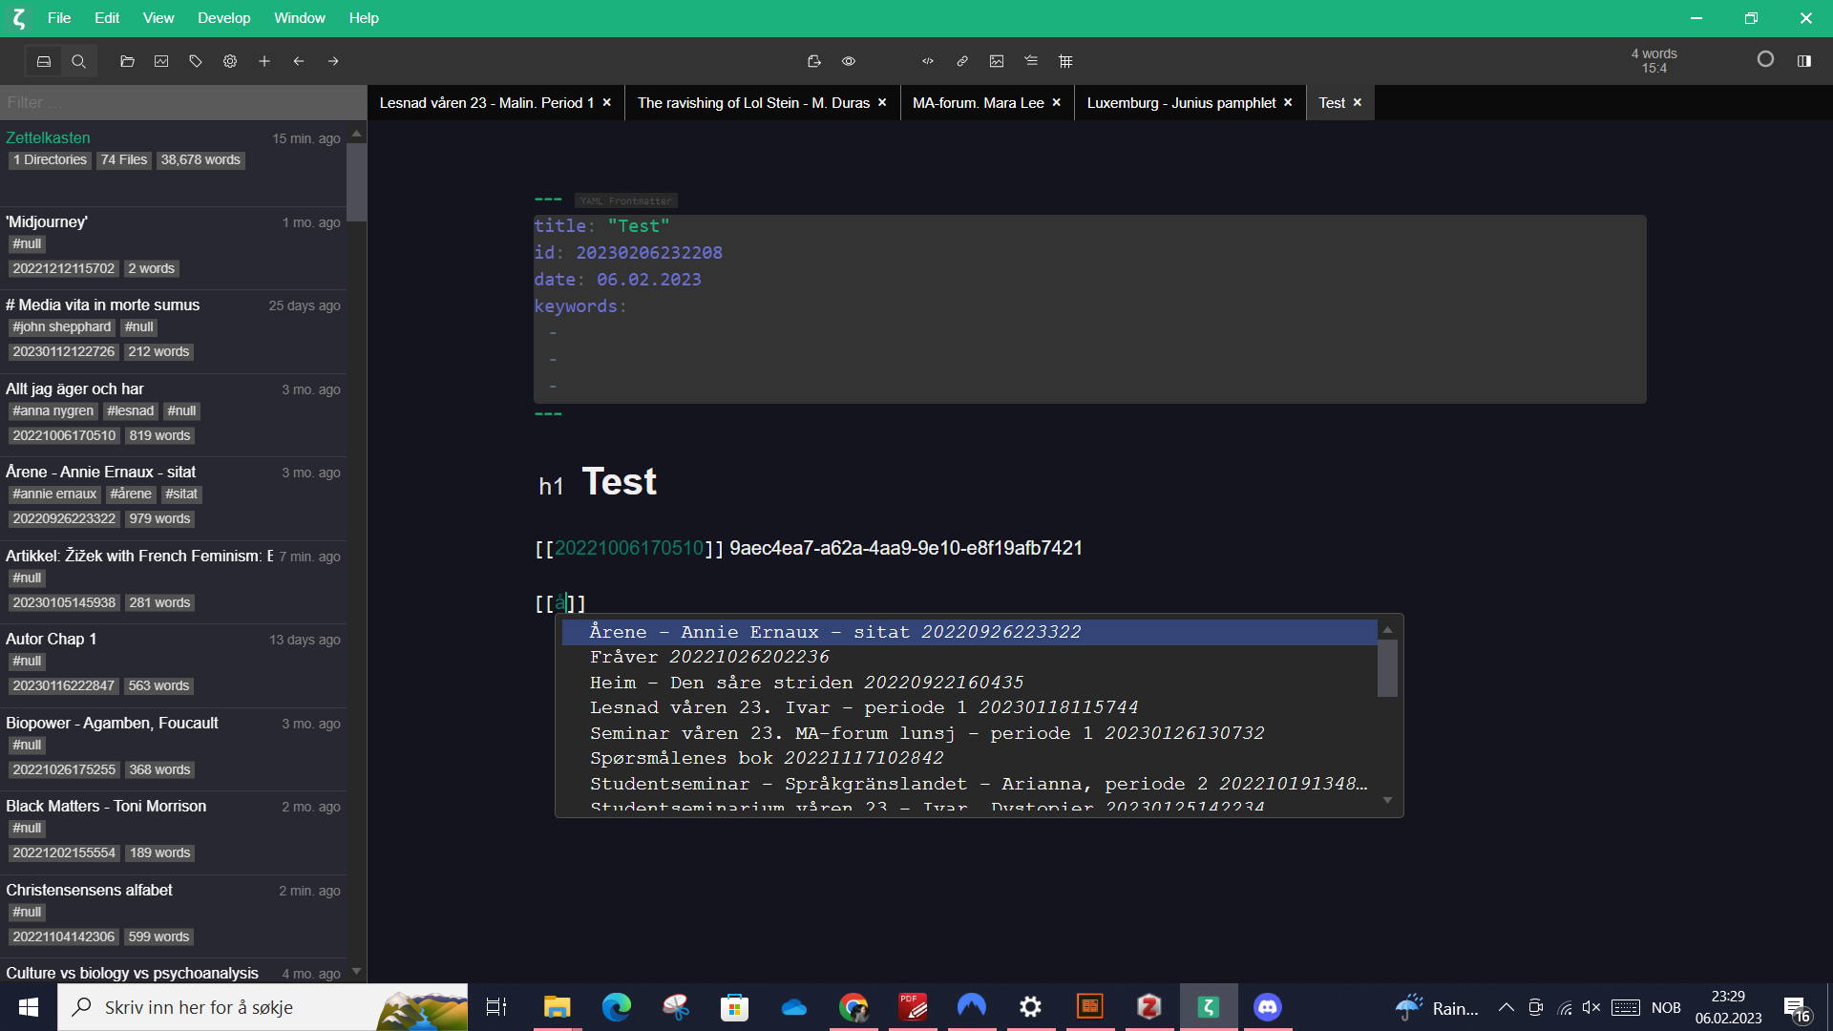Open the tag cloud with the tag icon
This screenshot has width=1833, height=1031.
click(x=195, y=60)
